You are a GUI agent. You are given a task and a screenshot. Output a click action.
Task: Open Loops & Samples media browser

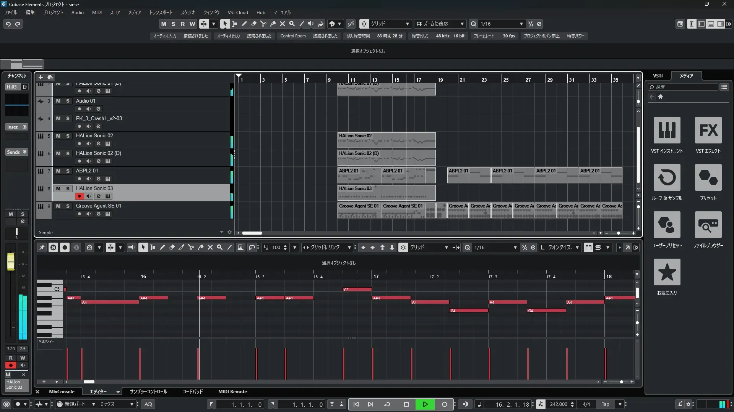(x=667, y=178)
